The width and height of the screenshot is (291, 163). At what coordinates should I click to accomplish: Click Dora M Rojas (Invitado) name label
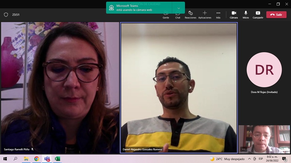coord(264,92)
